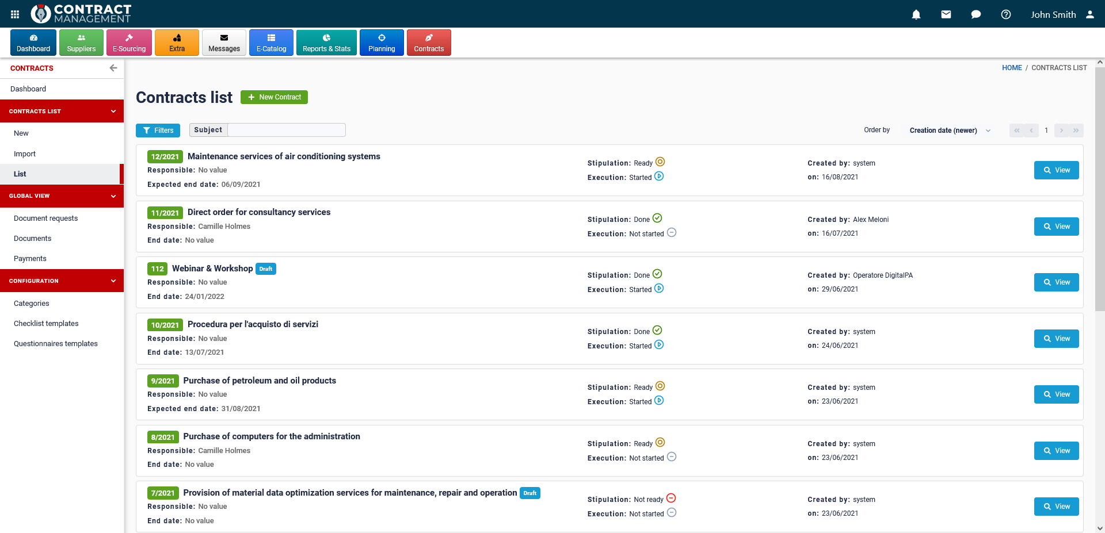Open the Creation date sort dropdown
This screenshot has height=533, width=1105.
pos(948,131)
